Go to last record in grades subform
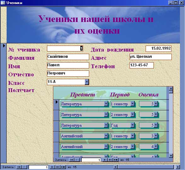Image resolution: width=185 pixels, height=170 pixels. pyautogui.click(x=110, y=160)
